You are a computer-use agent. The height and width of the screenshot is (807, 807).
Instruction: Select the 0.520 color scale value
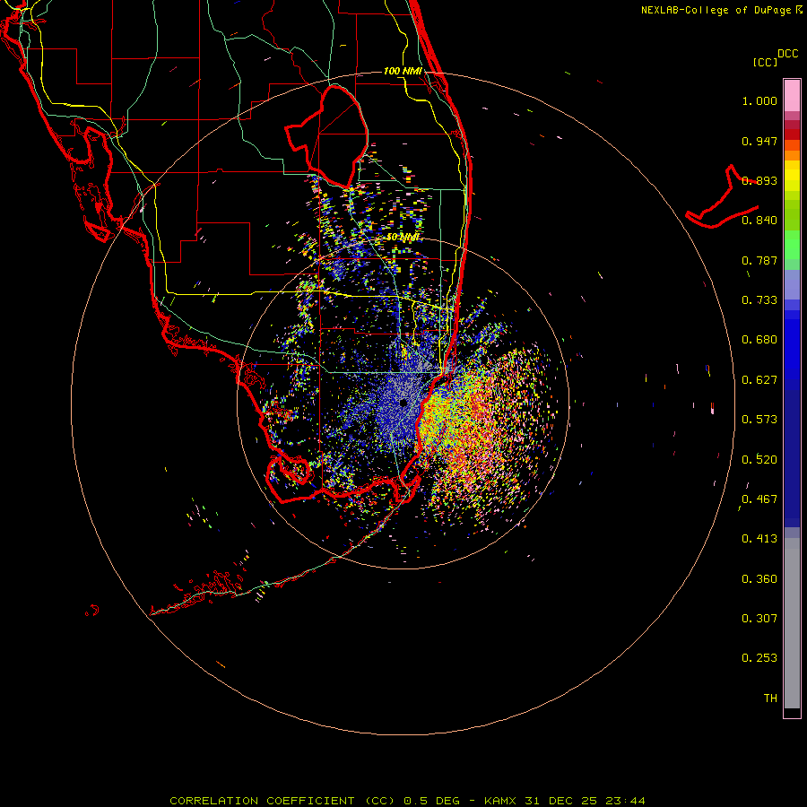click(759, 459)
